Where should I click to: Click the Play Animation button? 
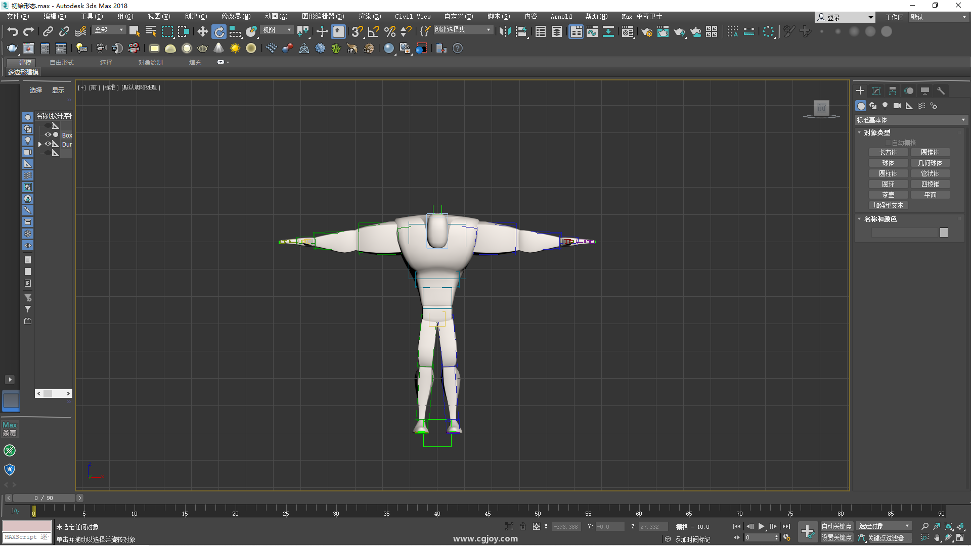761,526
